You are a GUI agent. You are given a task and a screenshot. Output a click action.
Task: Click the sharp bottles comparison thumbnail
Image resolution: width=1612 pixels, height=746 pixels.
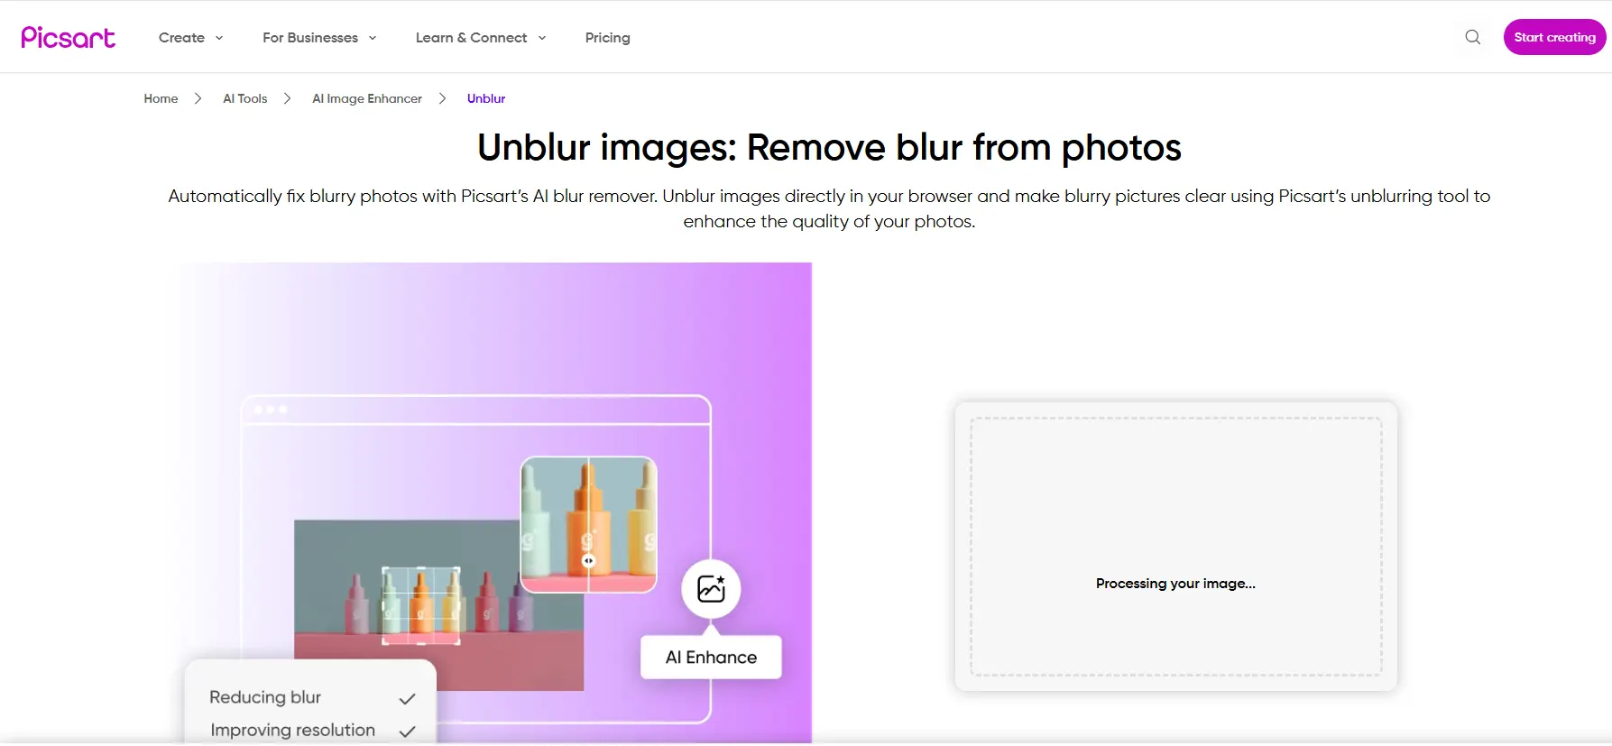589,525
